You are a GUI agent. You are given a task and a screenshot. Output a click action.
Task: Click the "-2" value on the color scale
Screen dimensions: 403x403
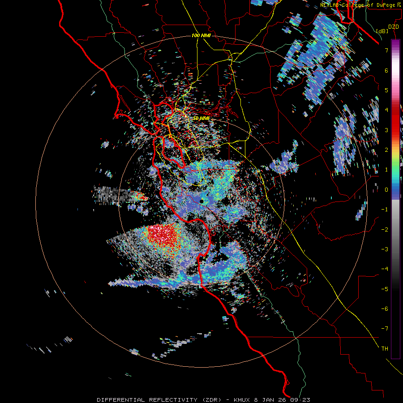pyautogui.click(x=385, y=230)
